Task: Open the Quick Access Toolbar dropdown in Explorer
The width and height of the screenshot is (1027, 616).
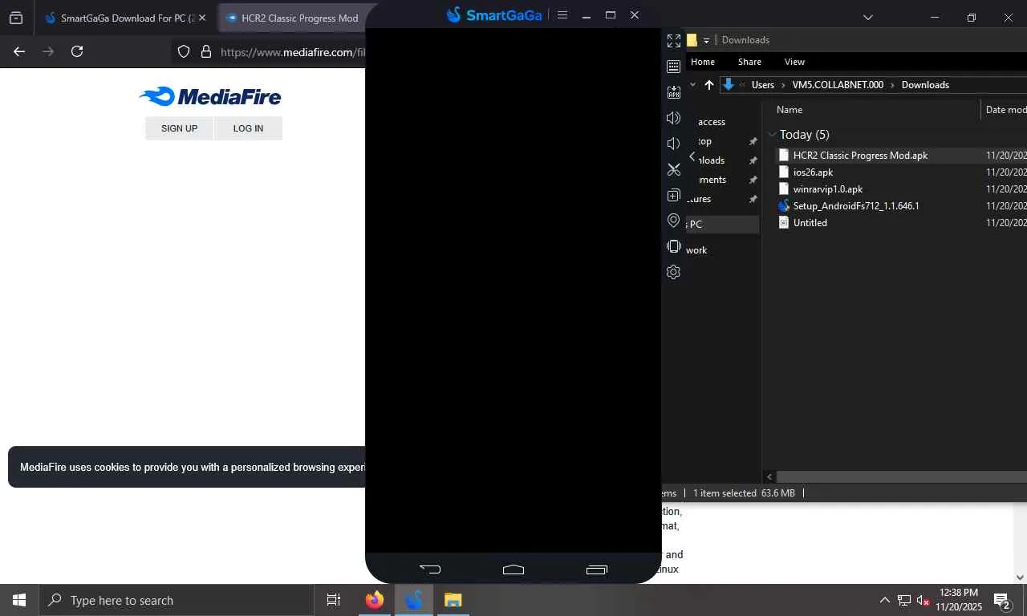Action: 706,40
